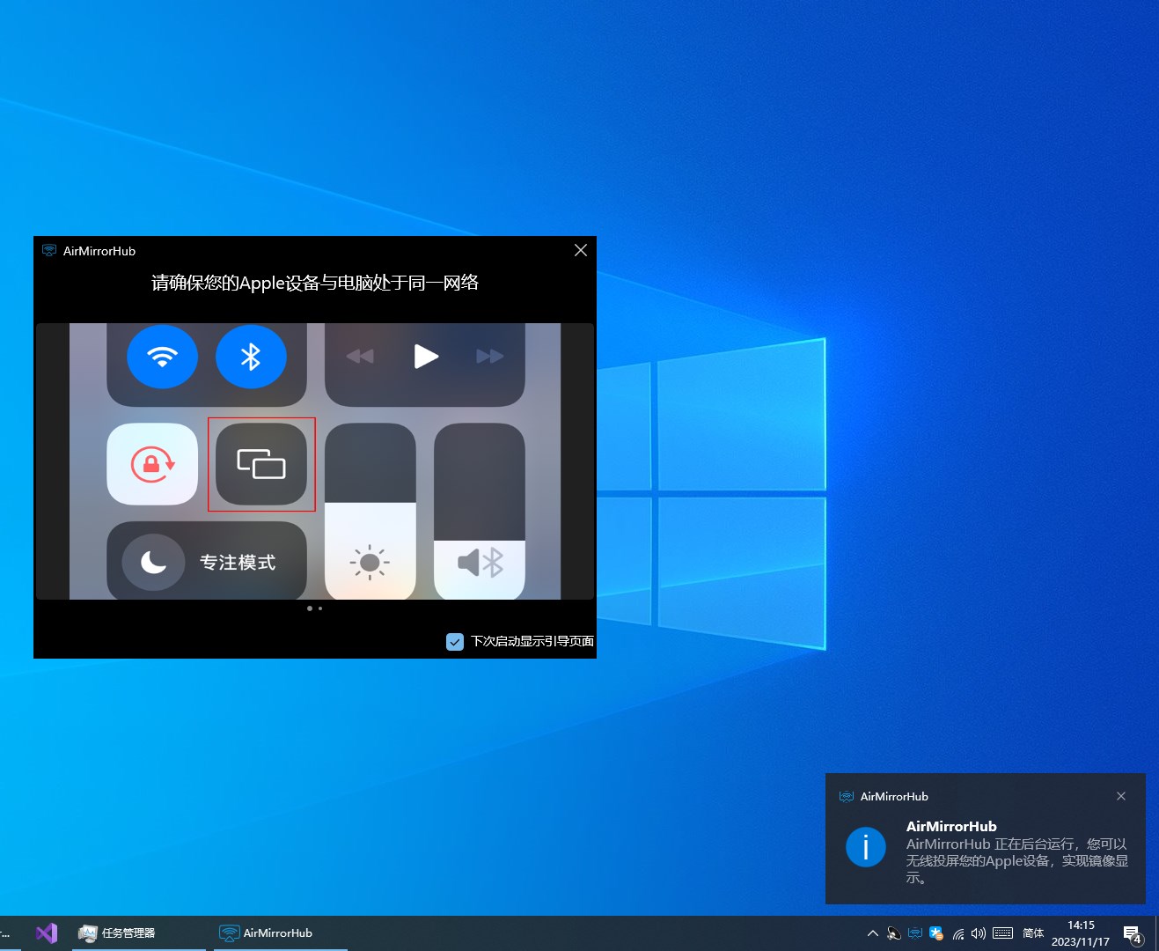
Task: Click the AirMirrorHub logo in the window title bar
Action: pyautogui.click(x=49, y=251)
